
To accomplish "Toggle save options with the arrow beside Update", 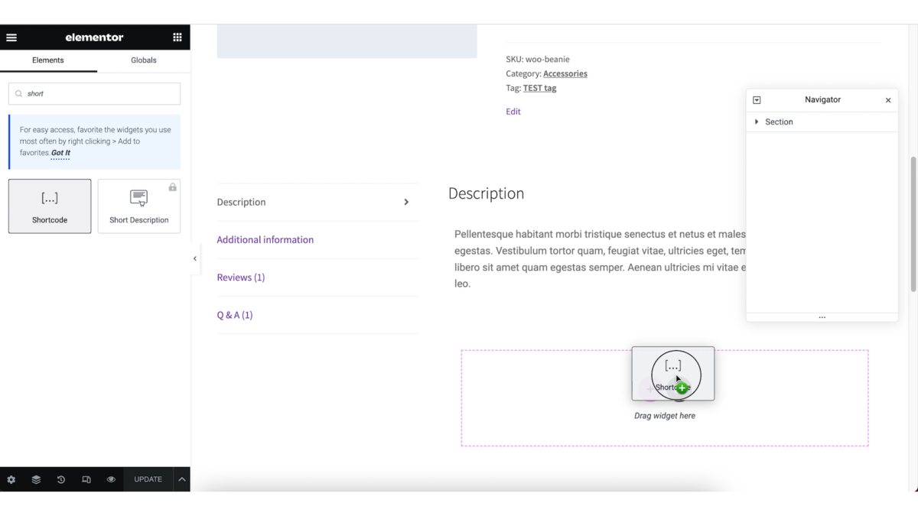I will [x=181, y=479].
